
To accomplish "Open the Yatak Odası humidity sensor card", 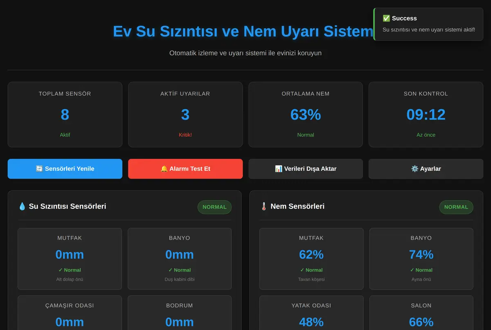I will tap(311, 313).
